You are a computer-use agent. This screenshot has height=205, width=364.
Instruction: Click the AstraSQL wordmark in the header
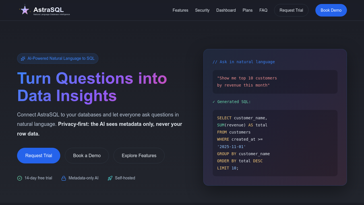[48, 9]
